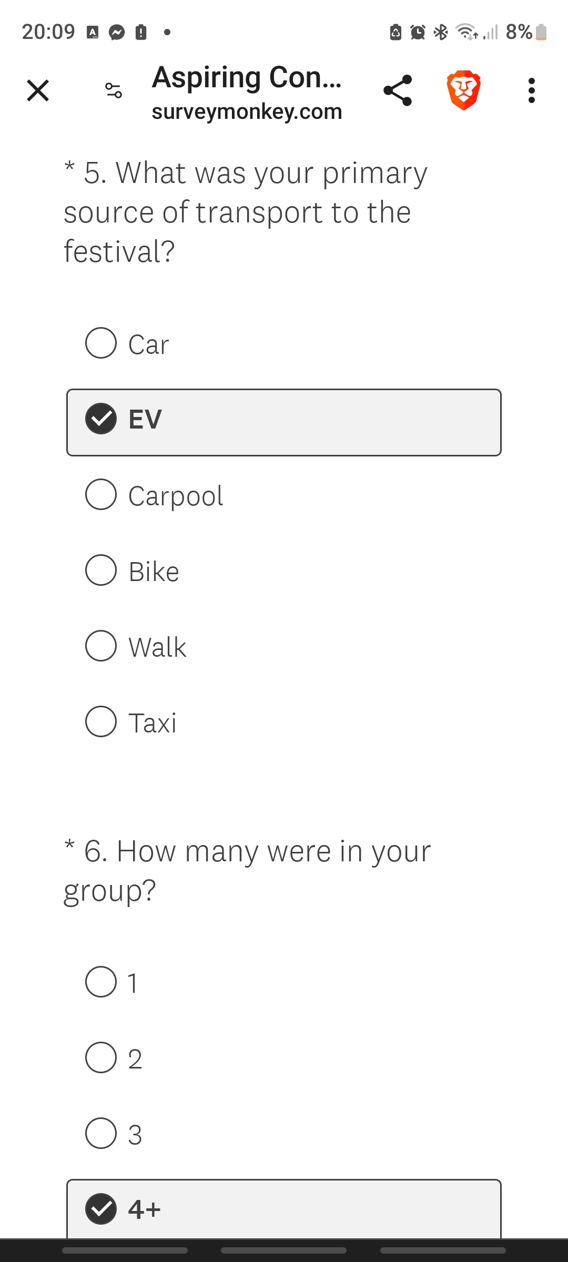Choose Bike radio button
The width and height of the screenshot is (568, 1262).
101,571
